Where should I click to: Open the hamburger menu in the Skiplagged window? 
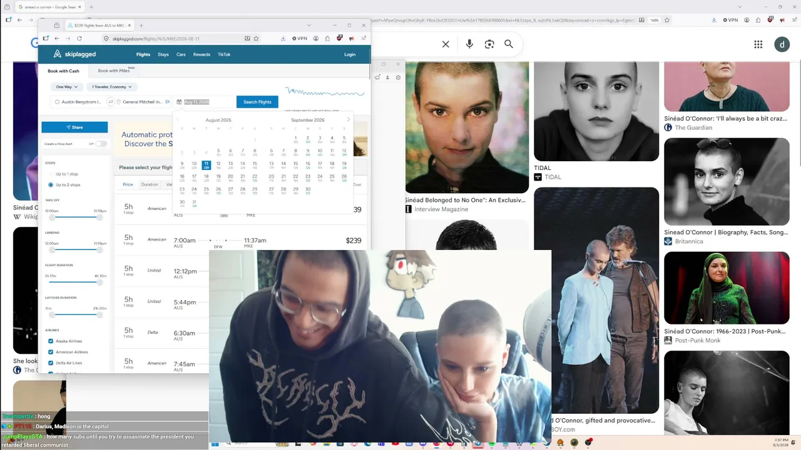tap(364, 39)
